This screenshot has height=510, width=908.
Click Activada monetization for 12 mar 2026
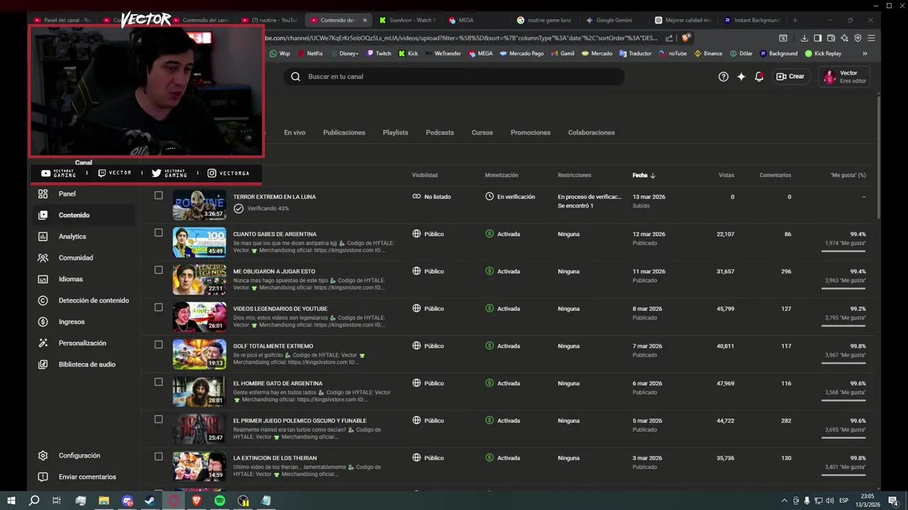coord(503,234)
